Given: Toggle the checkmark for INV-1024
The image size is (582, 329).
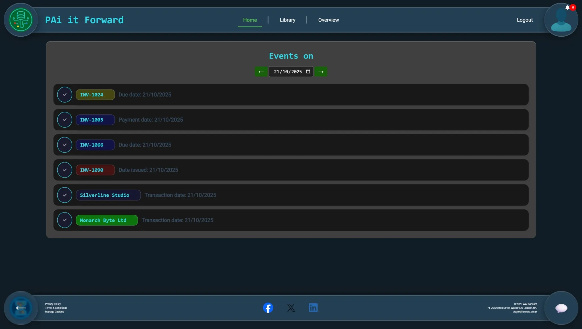Looking at the screenshot, I should pyautogui.click(x=65, y=95).
